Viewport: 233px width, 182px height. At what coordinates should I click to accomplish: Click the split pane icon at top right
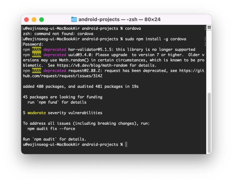209,28
